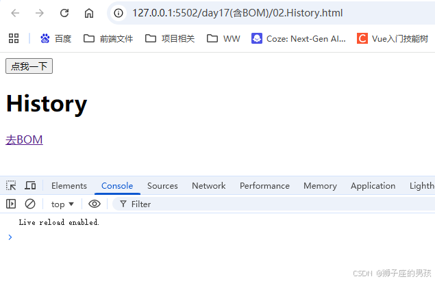Clear the console with the clear icon
Image resolution: width=435 pixels, height=281 pixels.
click(x=30, y=204)
